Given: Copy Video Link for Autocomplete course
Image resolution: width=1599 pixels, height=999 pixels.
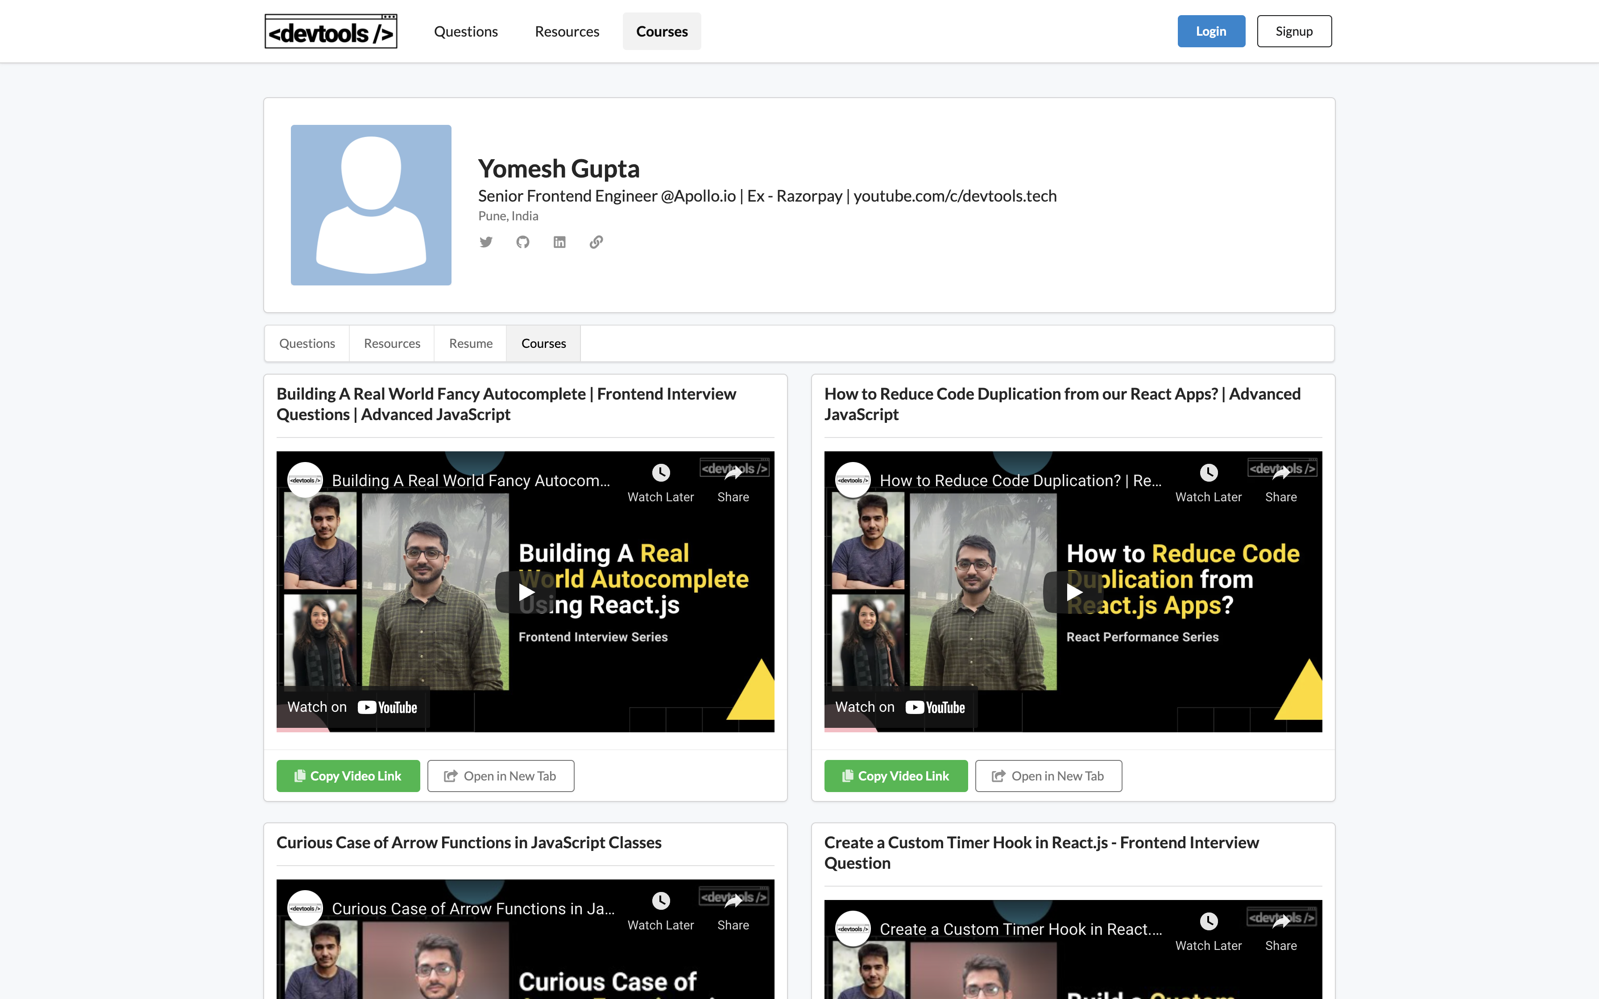Looking at the screenshot, I should tap(348, 776).
